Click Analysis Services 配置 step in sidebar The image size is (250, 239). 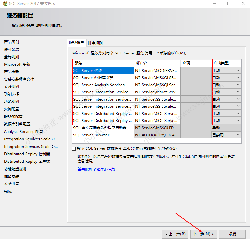24,132
